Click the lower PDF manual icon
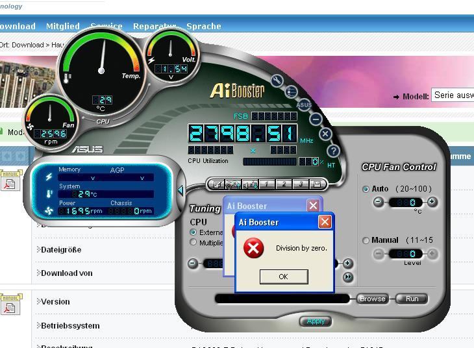Screen dimensions: 474x348 pos(11,304)
